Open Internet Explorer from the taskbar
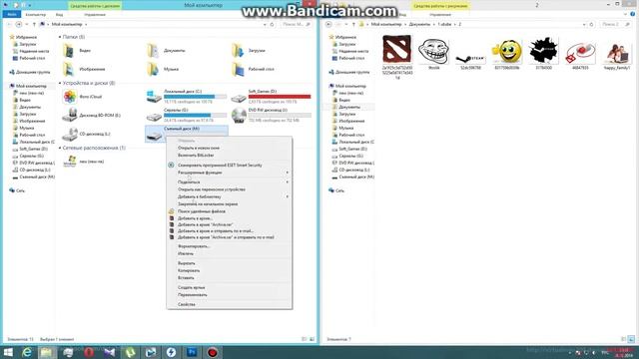 pyautogui.click(x=27, y=352)
